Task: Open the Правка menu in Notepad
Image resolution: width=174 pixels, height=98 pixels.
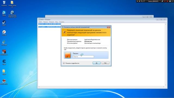Action: point(45,22)
